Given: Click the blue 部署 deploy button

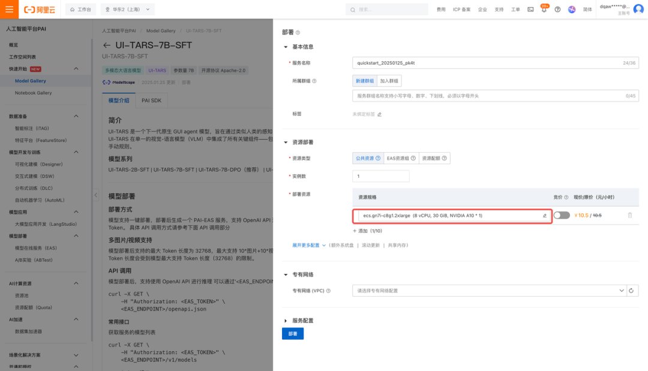Looking at the screenshot, I should 292,333.
